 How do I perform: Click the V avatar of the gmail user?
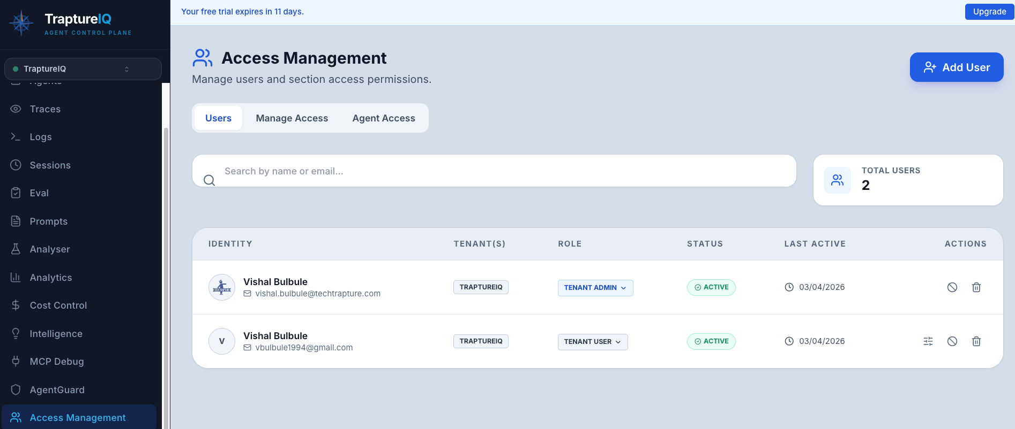point(222,341)
